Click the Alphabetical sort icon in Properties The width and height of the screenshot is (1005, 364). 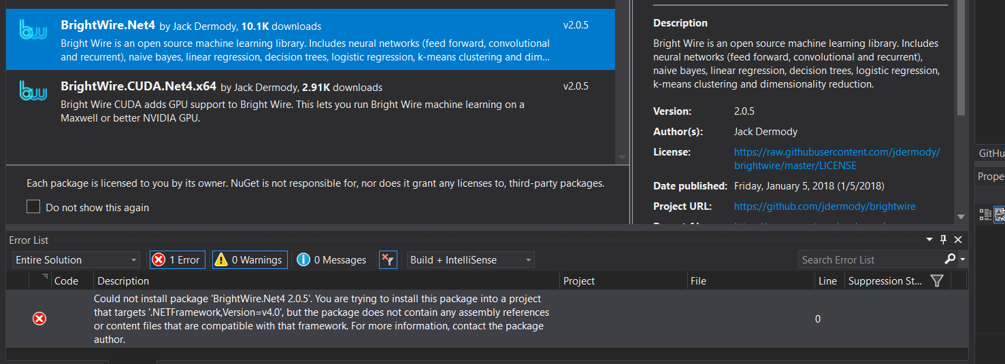tap(999, 215)
